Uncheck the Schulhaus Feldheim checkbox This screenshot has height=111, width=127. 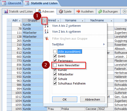55,83
